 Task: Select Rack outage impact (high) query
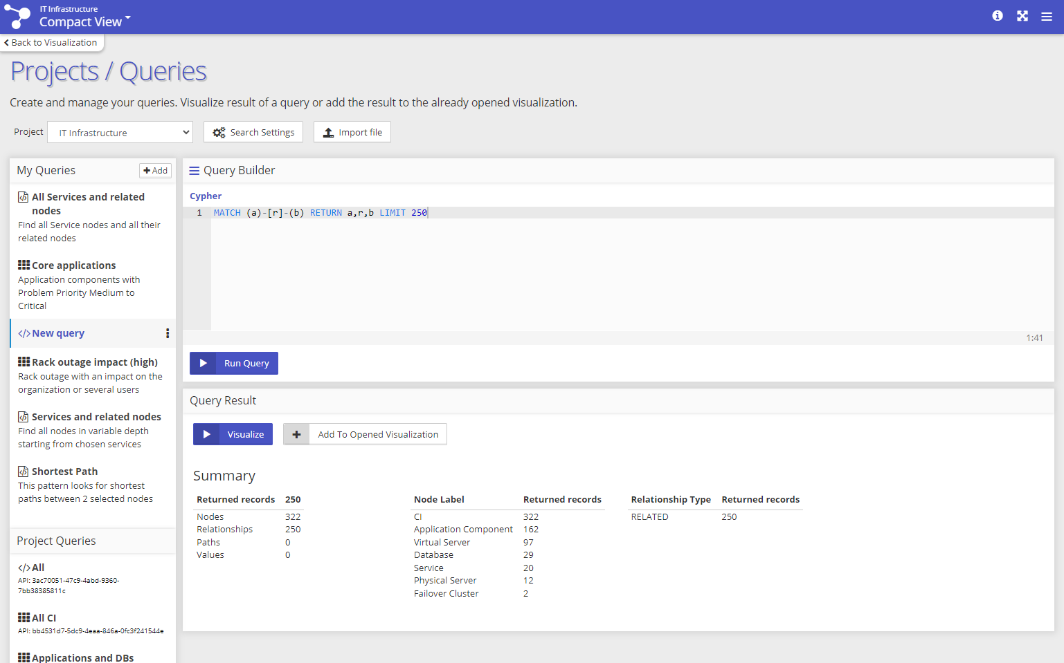pos(94,362)
